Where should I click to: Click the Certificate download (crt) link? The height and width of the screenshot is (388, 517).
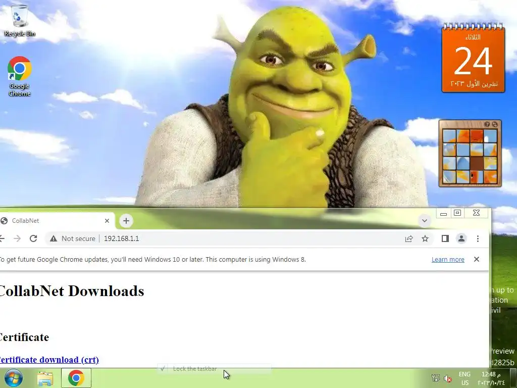[49, 360]
